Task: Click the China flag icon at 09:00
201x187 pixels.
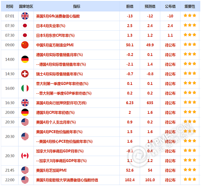Action: click(x=25, y=45)
